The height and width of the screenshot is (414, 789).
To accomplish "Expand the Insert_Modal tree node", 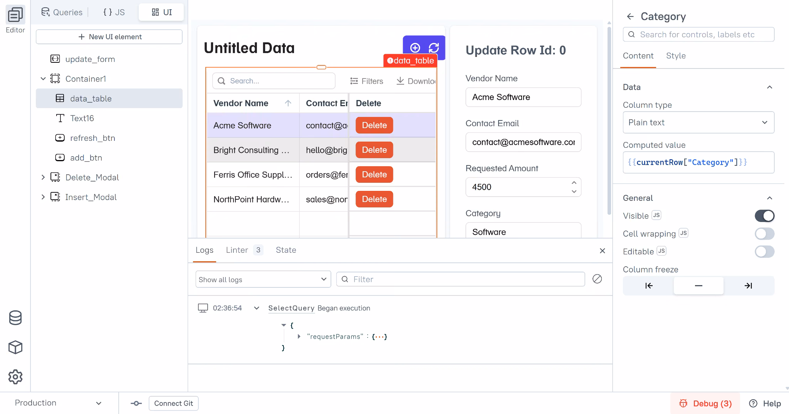I will [x=43, y=197].
